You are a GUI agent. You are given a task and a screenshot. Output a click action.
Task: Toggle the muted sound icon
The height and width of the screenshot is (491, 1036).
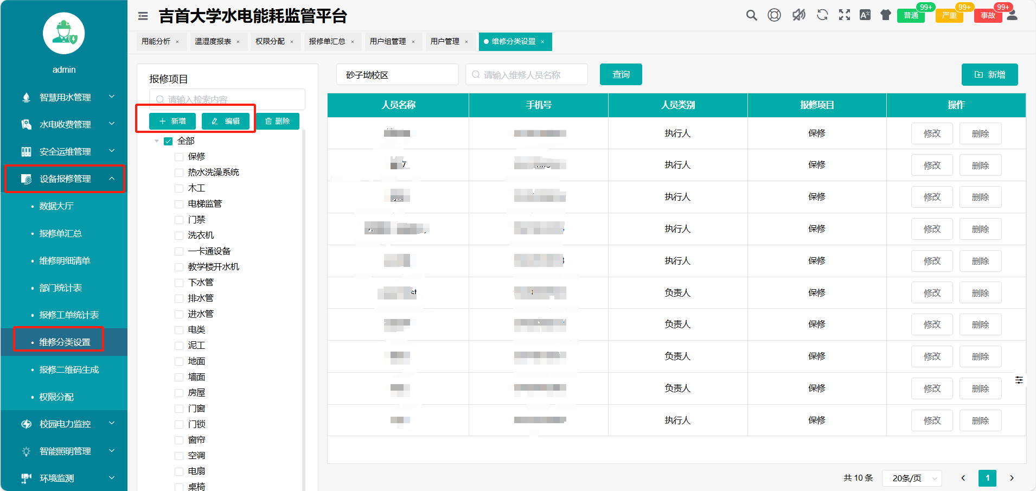tap(798, 15)
